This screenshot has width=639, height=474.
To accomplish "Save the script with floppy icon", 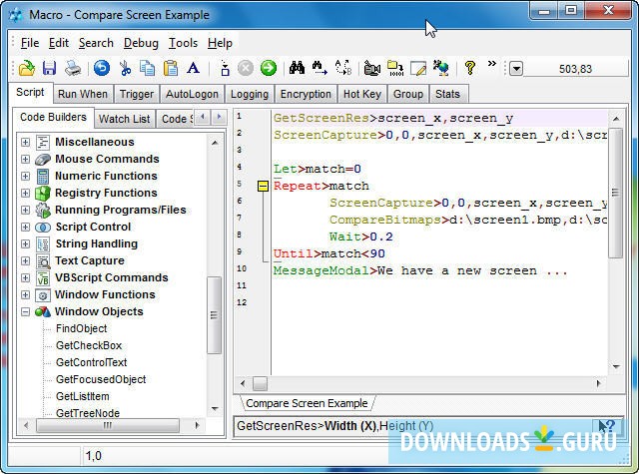I will pos(49,68).
